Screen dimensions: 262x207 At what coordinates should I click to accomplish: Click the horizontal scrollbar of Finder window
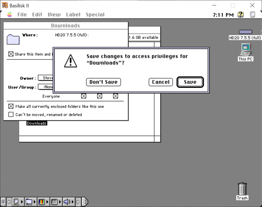[86, 139]
